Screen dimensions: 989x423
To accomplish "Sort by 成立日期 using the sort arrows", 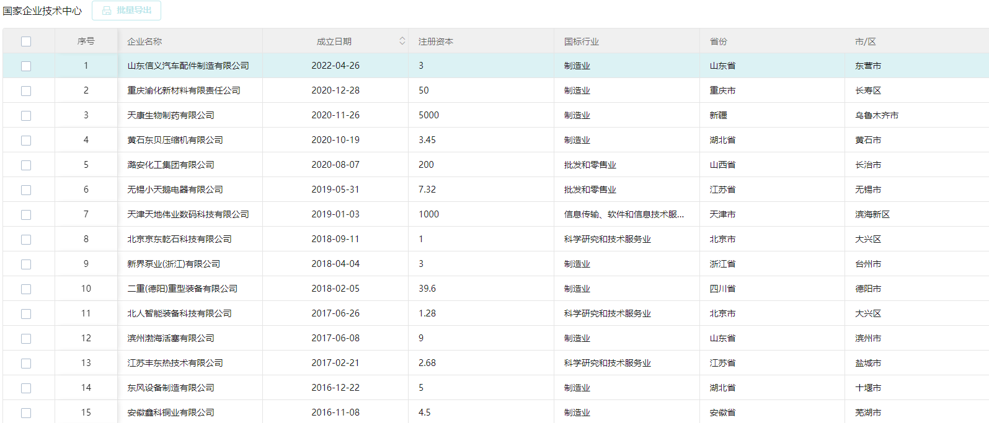I will click(402, 41).
